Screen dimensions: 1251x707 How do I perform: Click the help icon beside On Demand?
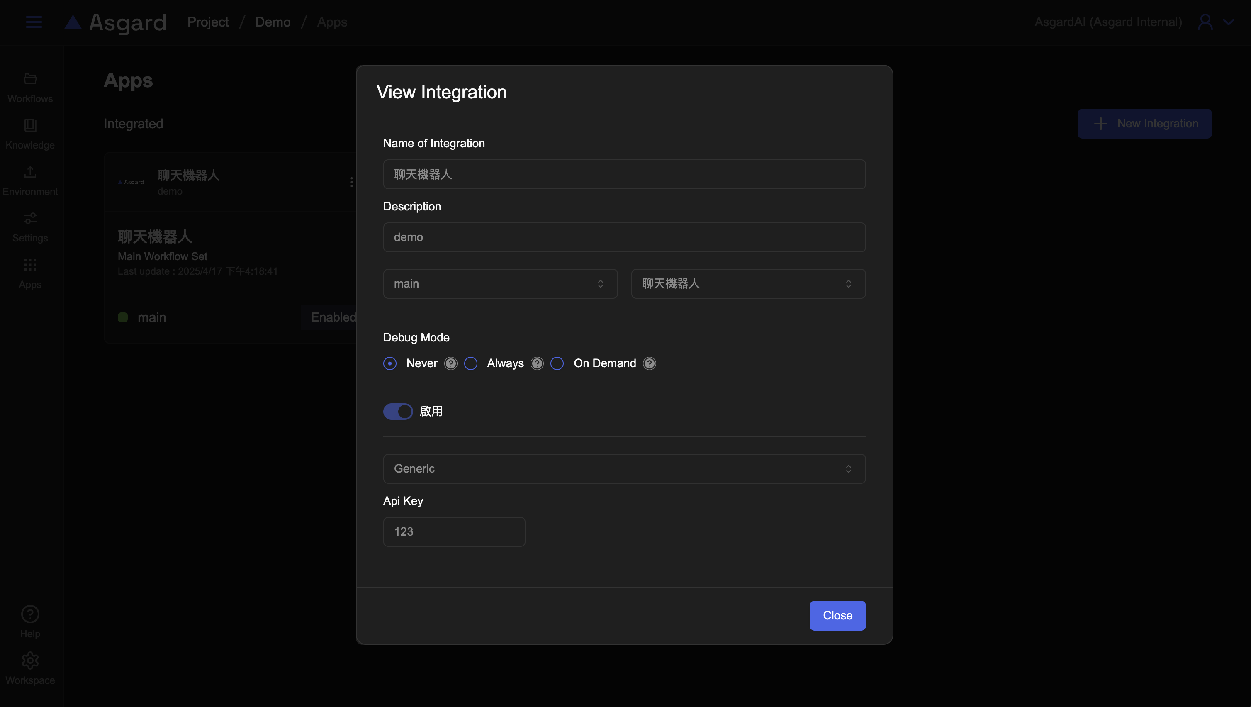point(649,363)
